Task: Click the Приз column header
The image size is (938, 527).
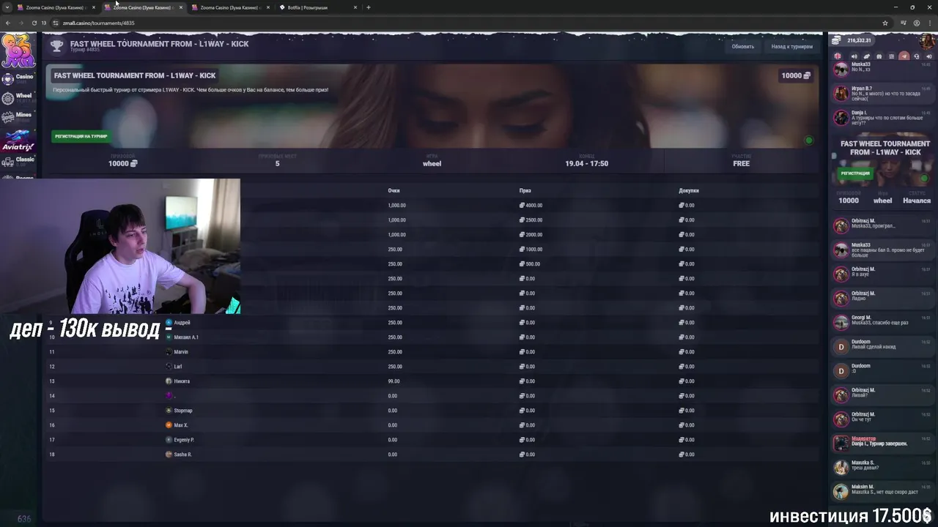Action: point(525,190)
